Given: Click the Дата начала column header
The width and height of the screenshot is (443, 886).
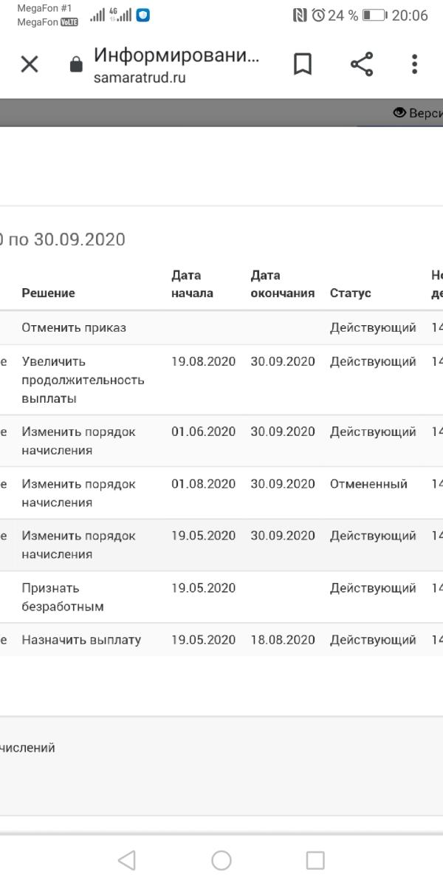Looking at the screenshot, I should [192, 284].
